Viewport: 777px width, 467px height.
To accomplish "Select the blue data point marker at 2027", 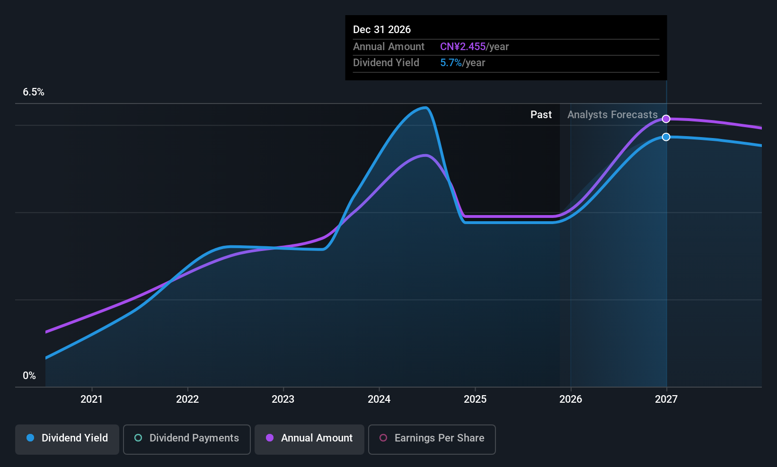I will [666, 137].
